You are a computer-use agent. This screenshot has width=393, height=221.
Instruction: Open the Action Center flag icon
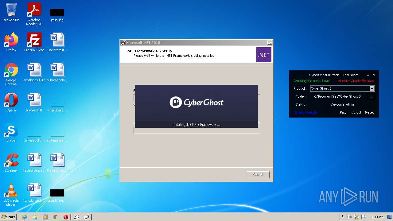point(363,217)
